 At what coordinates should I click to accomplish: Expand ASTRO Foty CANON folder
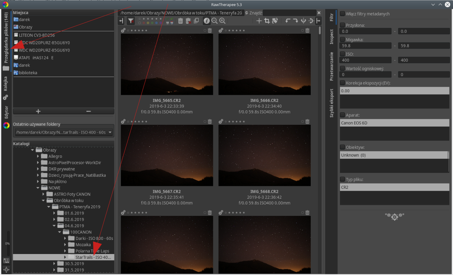tap(43, 194)
